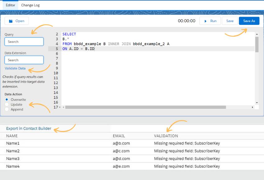Viewport: 264px width, 180px height.
Task: Click the editor vertical scrollbar thumb
Action: [257, 45]
